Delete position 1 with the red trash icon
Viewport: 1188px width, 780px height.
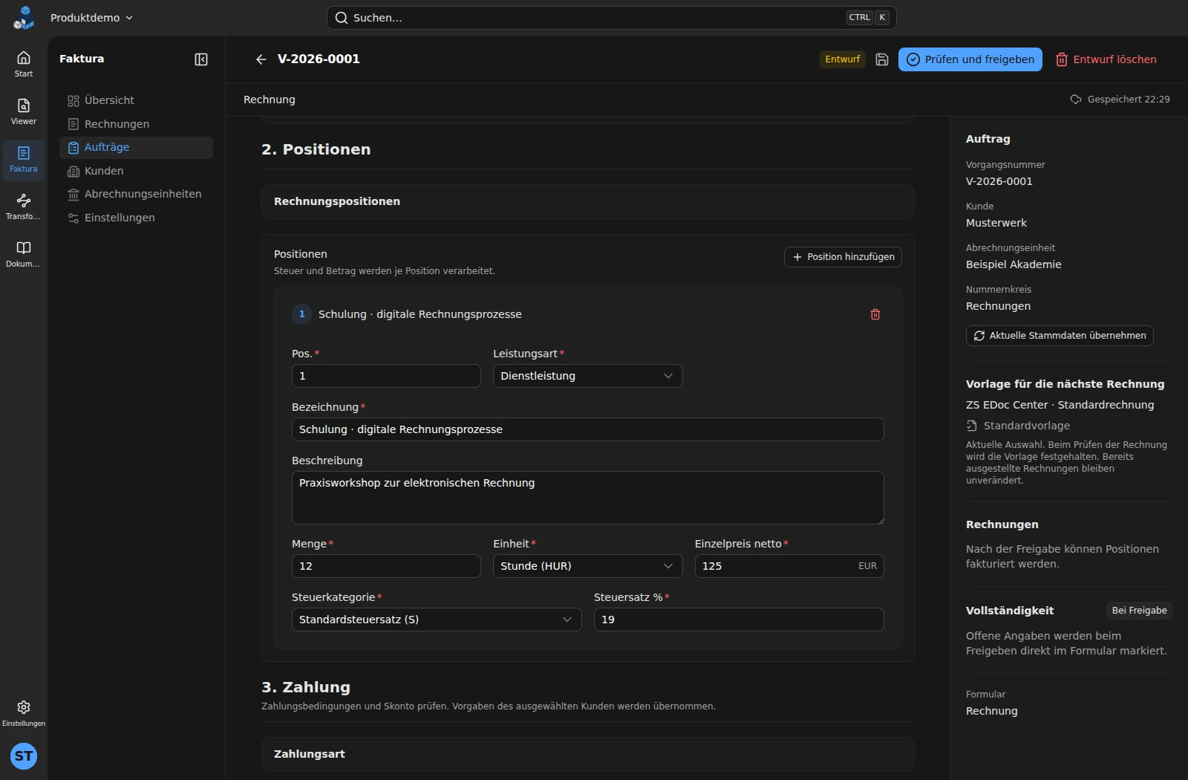[875, 314]
